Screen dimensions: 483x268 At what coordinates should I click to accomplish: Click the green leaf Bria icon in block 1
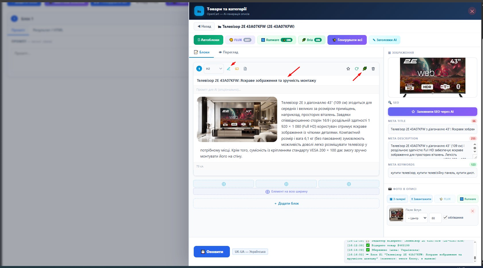pyautogui.click(x=365, y=69)
